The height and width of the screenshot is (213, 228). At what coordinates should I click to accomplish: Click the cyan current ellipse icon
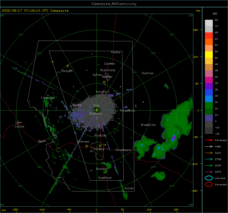(x=209, y=178)
